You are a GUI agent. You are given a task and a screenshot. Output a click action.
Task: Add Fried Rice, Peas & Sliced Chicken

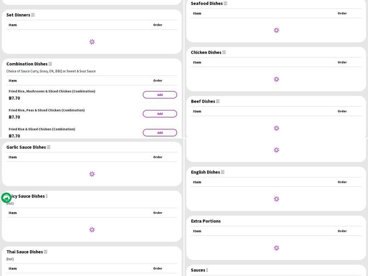click(x=160, y=114)
